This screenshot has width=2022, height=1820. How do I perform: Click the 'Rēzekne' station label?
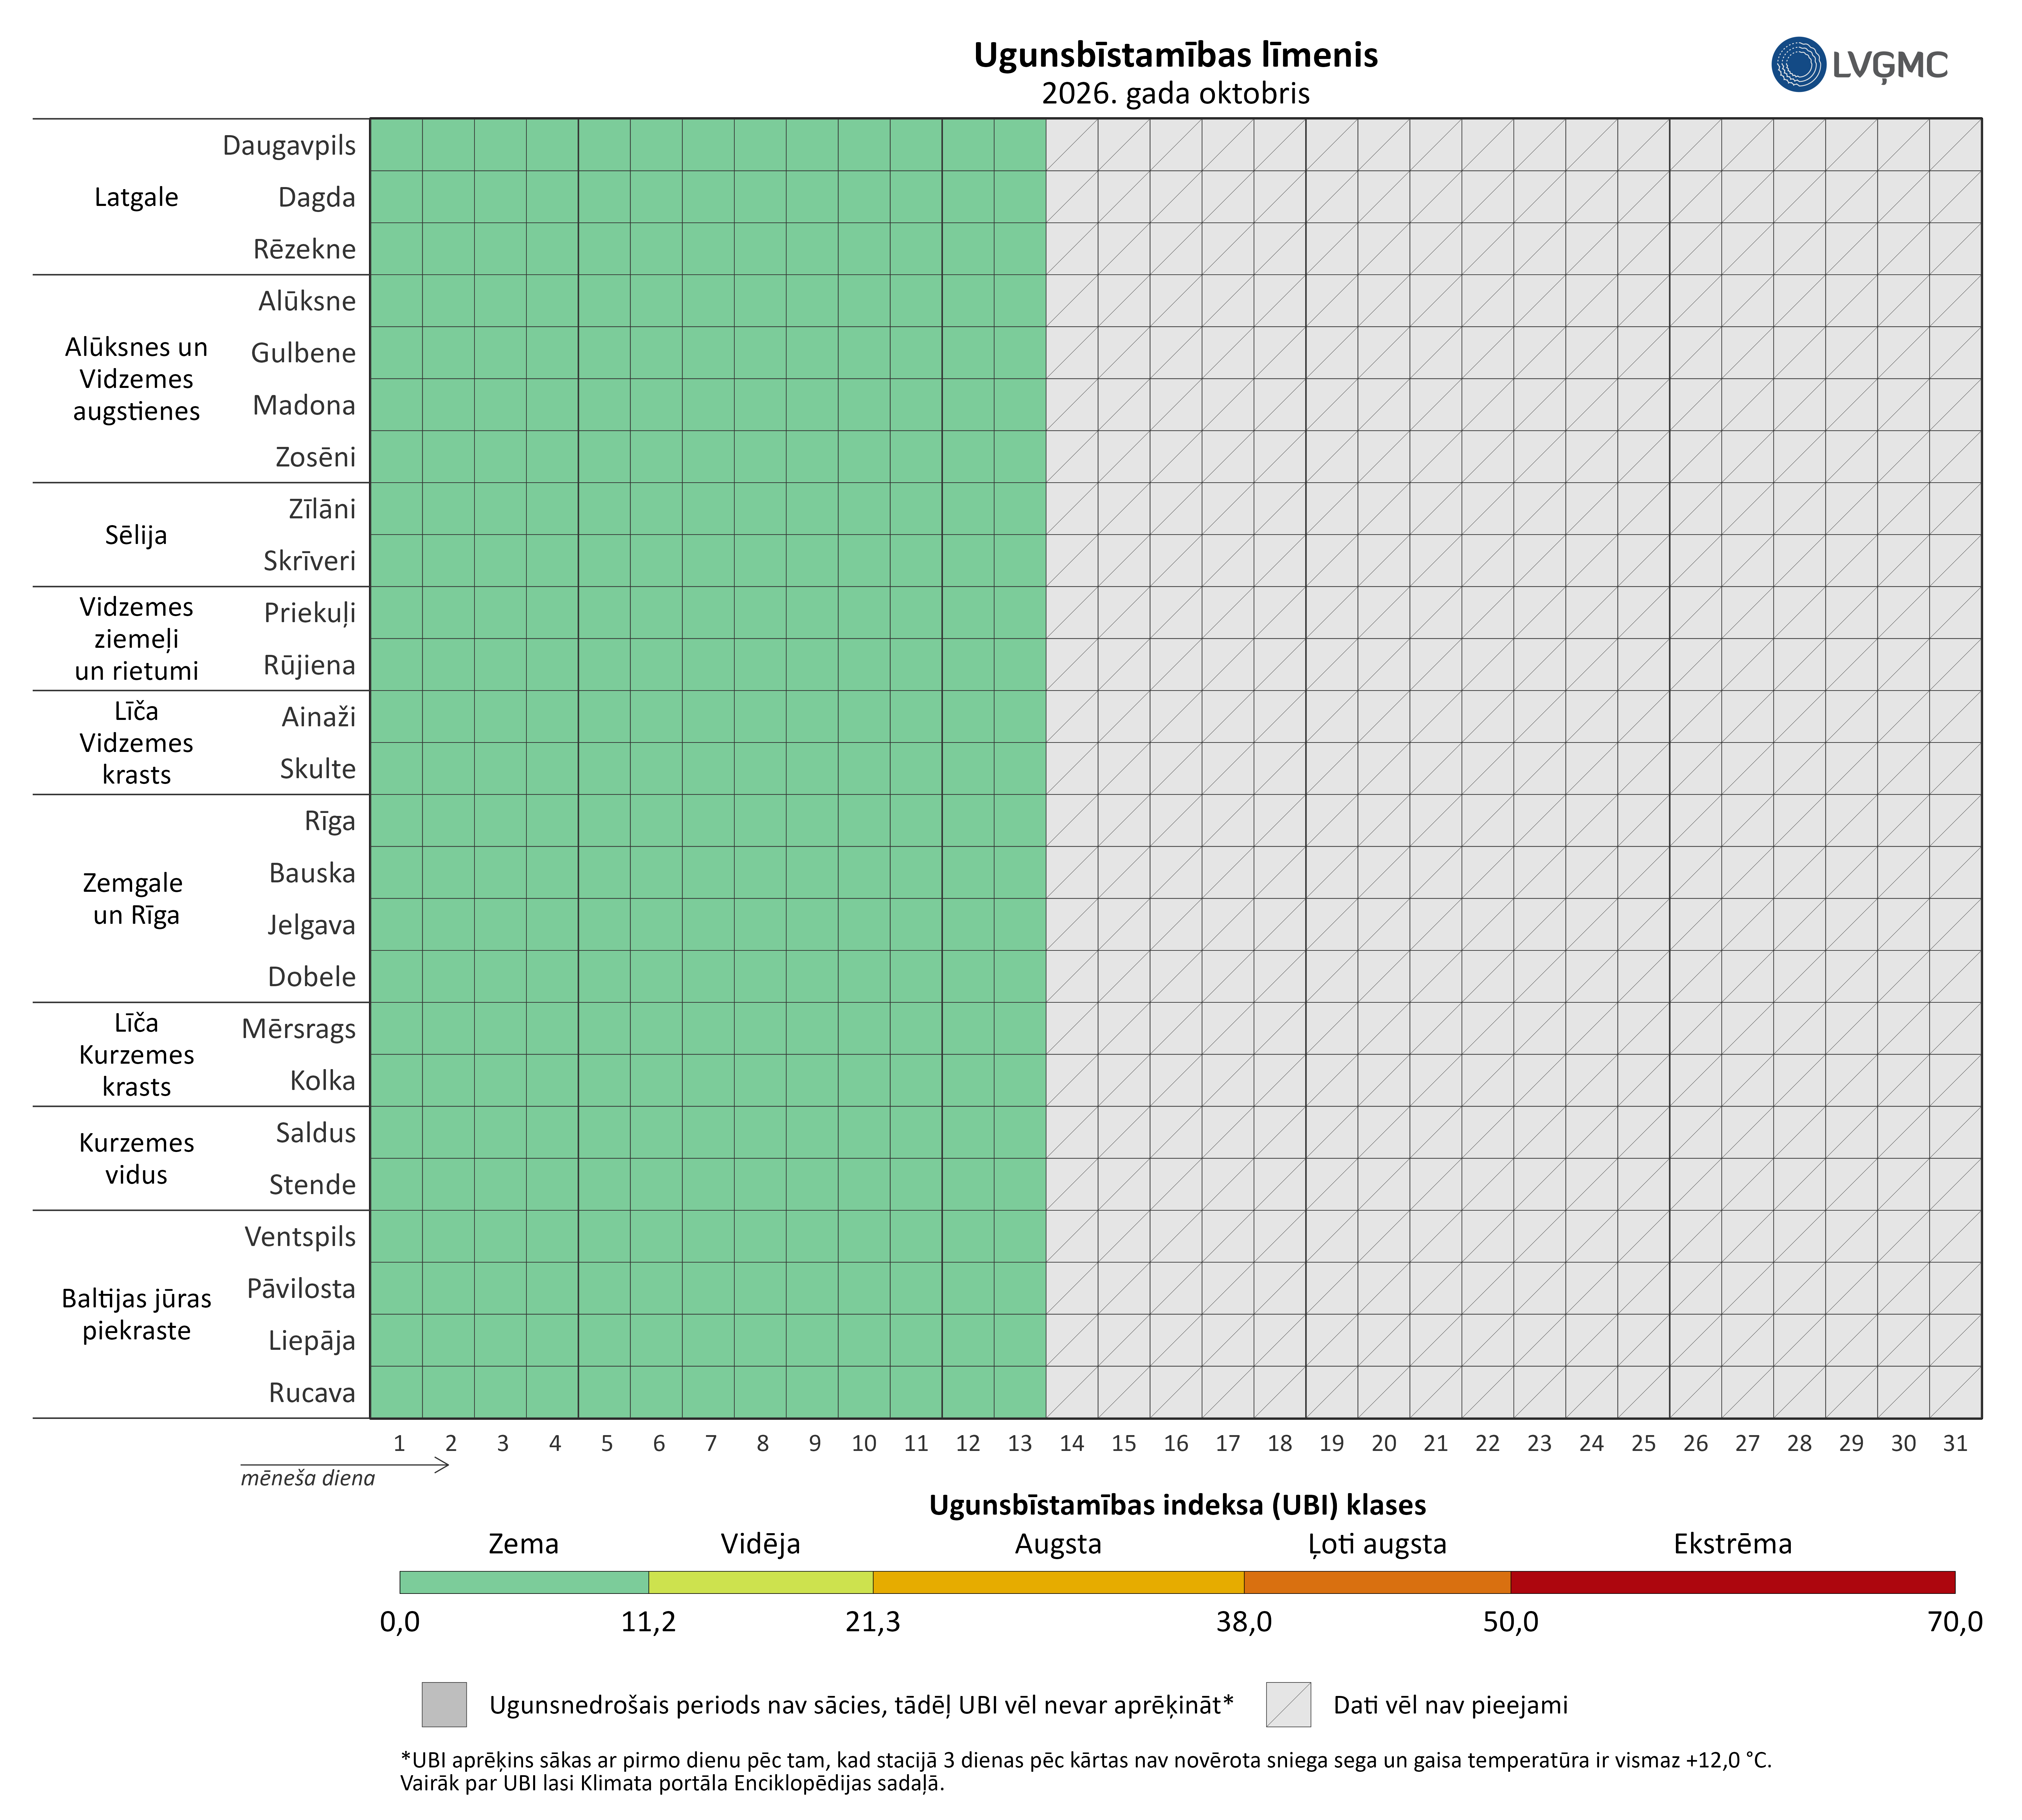click(x=304, y=249)
